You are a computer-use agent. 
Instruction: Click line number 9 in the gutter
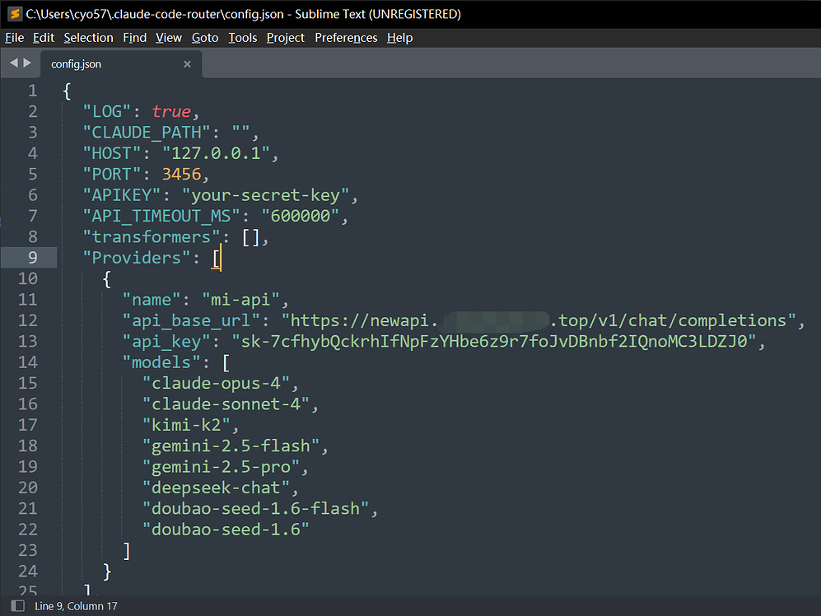[32, 258]
